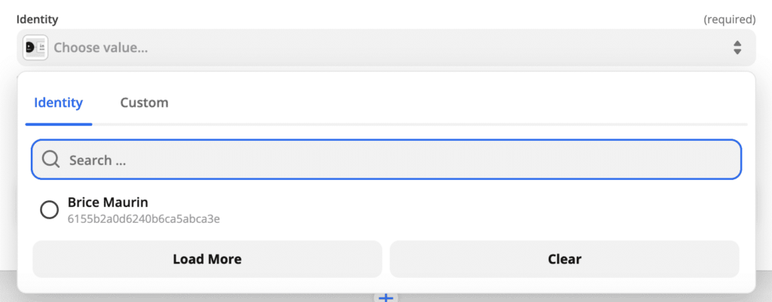Click the blue underline beneath Identity tab
This screenshot has height=302, width=772.
coord(58,124)
